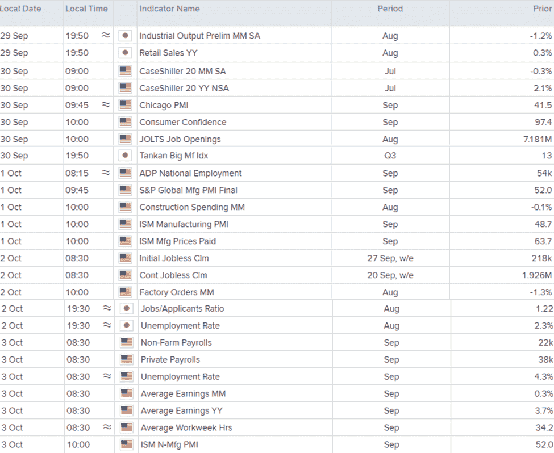Click approximate-time symbol on Average Workweek Hrs row

[x=107, y=427]
